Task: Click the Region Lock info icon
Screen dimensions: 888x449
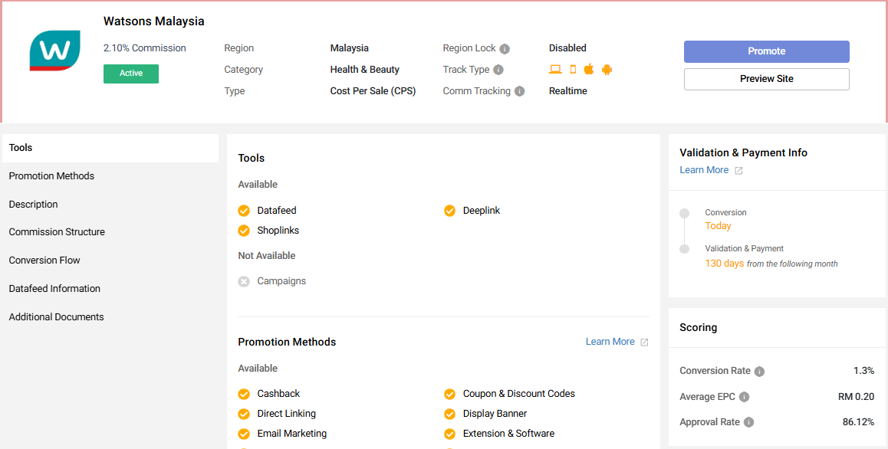Action: pos(505,49)
